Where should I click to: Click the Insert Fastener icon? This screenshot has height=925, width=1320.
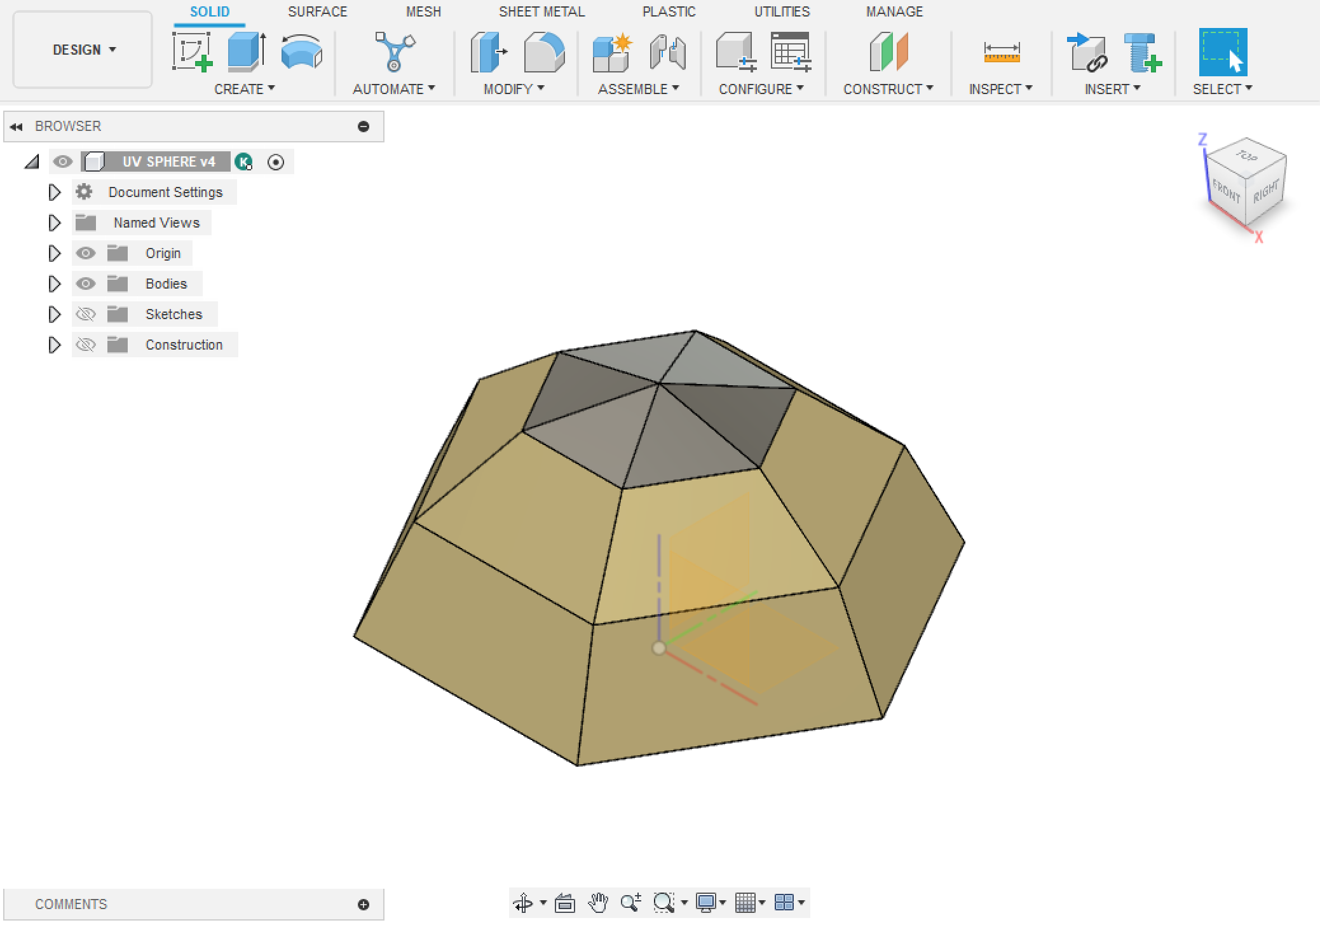click(1143, 52)
